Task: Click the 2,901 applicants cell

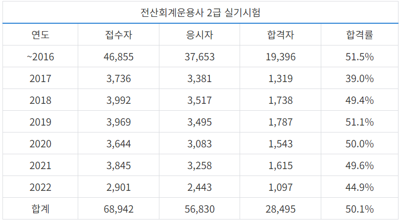Action: [x=119, y=187]
